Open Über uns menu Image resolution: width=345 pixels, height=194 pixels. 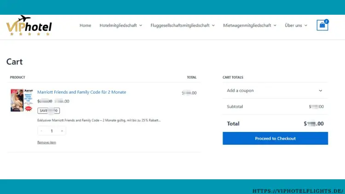tap(293, 25)
